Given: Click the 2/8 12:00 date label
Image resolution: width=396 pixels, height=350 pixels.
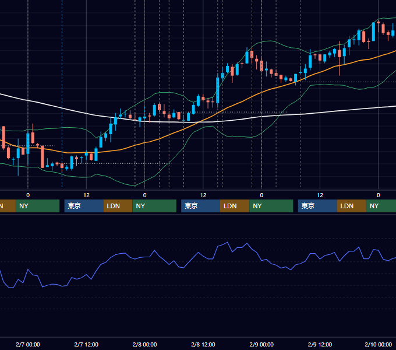Looking at the screenshot, I should point(203,344).
